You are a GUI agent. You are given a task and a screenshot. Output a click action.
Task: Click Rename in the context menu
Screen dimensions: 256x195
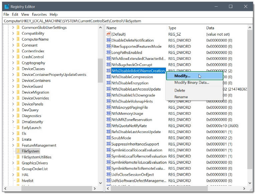(x=181, y=97)
